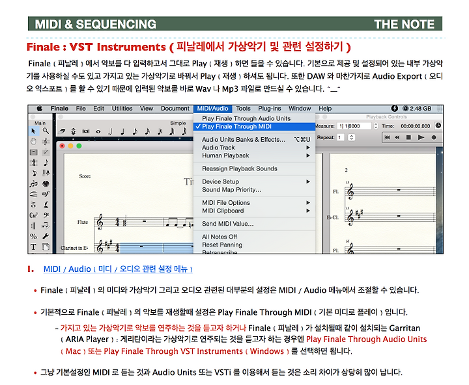Viewport: 469px width, 385px height.
Task: Click the Flute staff label
Action: pos(83,222)
